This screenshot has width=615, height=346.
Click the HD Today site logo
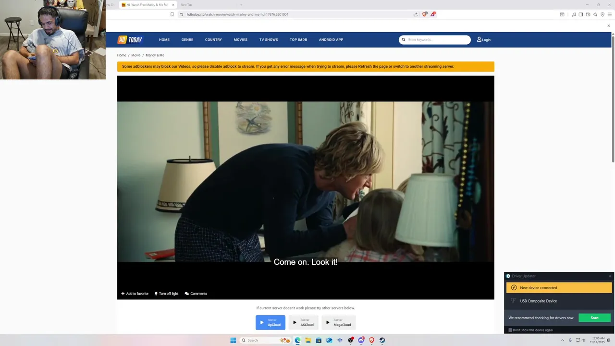(x=130, y=40)
